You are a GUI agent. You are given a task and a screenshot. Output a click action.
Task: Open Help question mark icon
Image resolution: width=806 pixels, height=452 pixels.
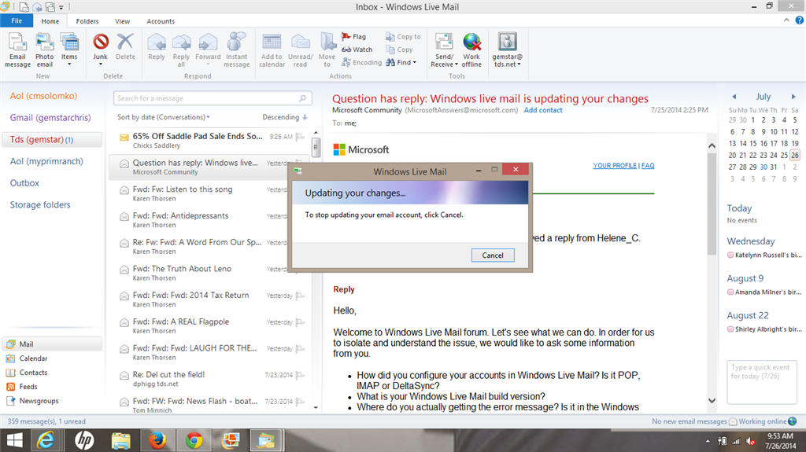[x=800, y=20]
